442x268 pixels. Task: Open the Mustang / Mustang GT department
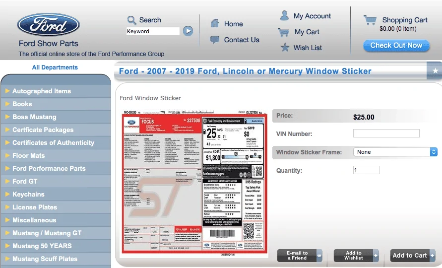47,233
